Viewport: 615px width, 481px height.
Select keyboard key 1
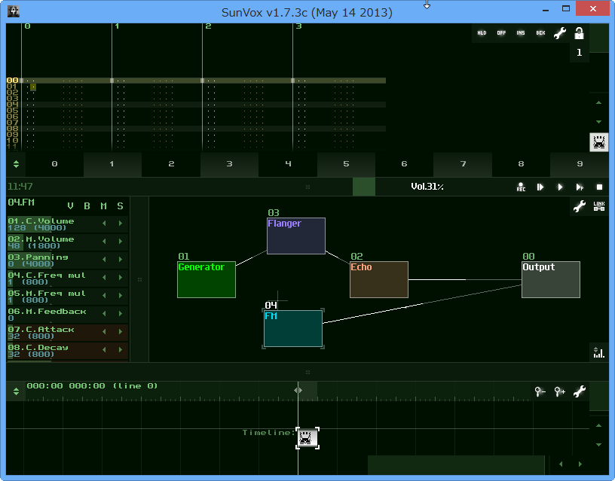coord(112,164)
